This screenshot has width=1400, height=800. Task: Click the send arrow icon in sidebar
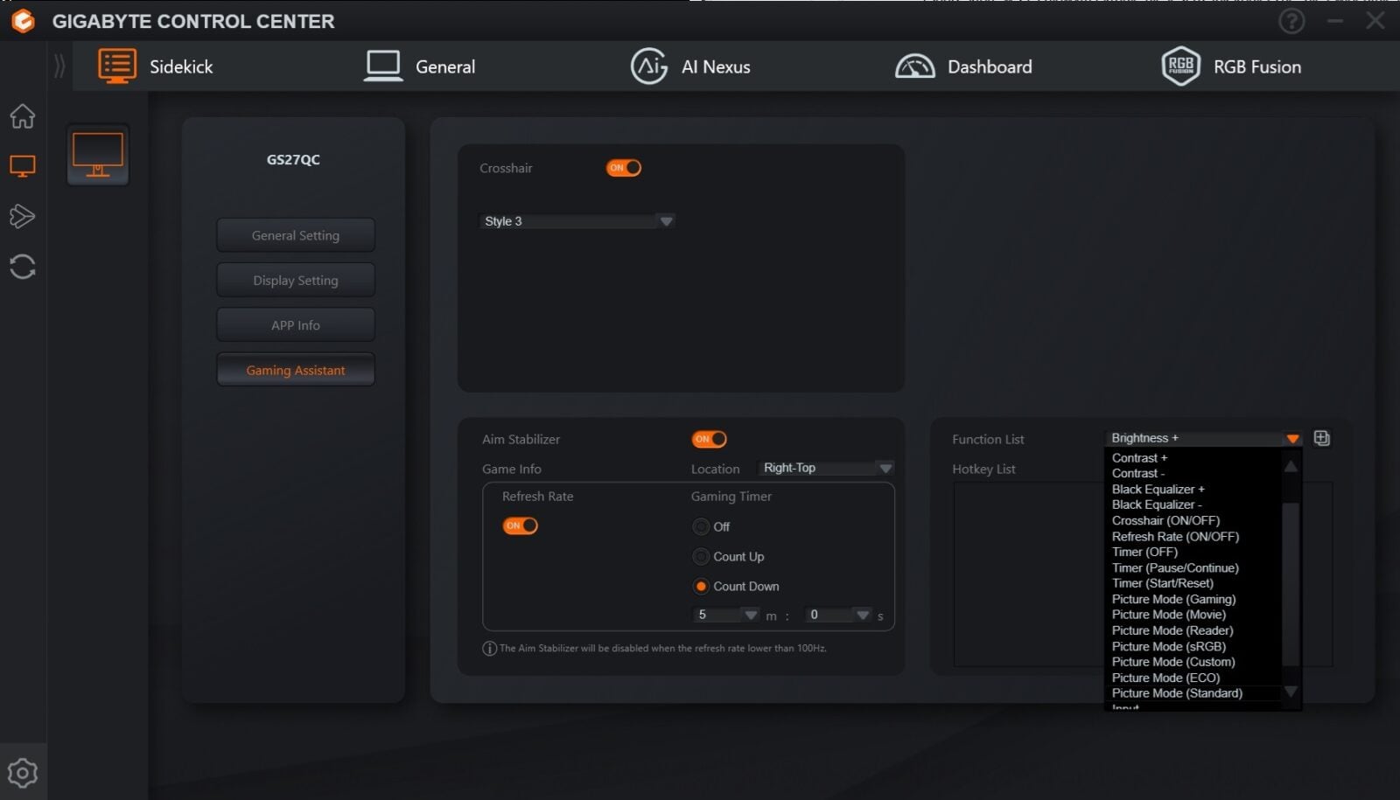click(x=23, y=216)
